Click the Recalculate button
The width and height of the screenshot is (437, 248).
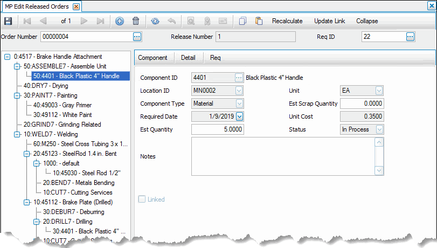tap(289, 21)
